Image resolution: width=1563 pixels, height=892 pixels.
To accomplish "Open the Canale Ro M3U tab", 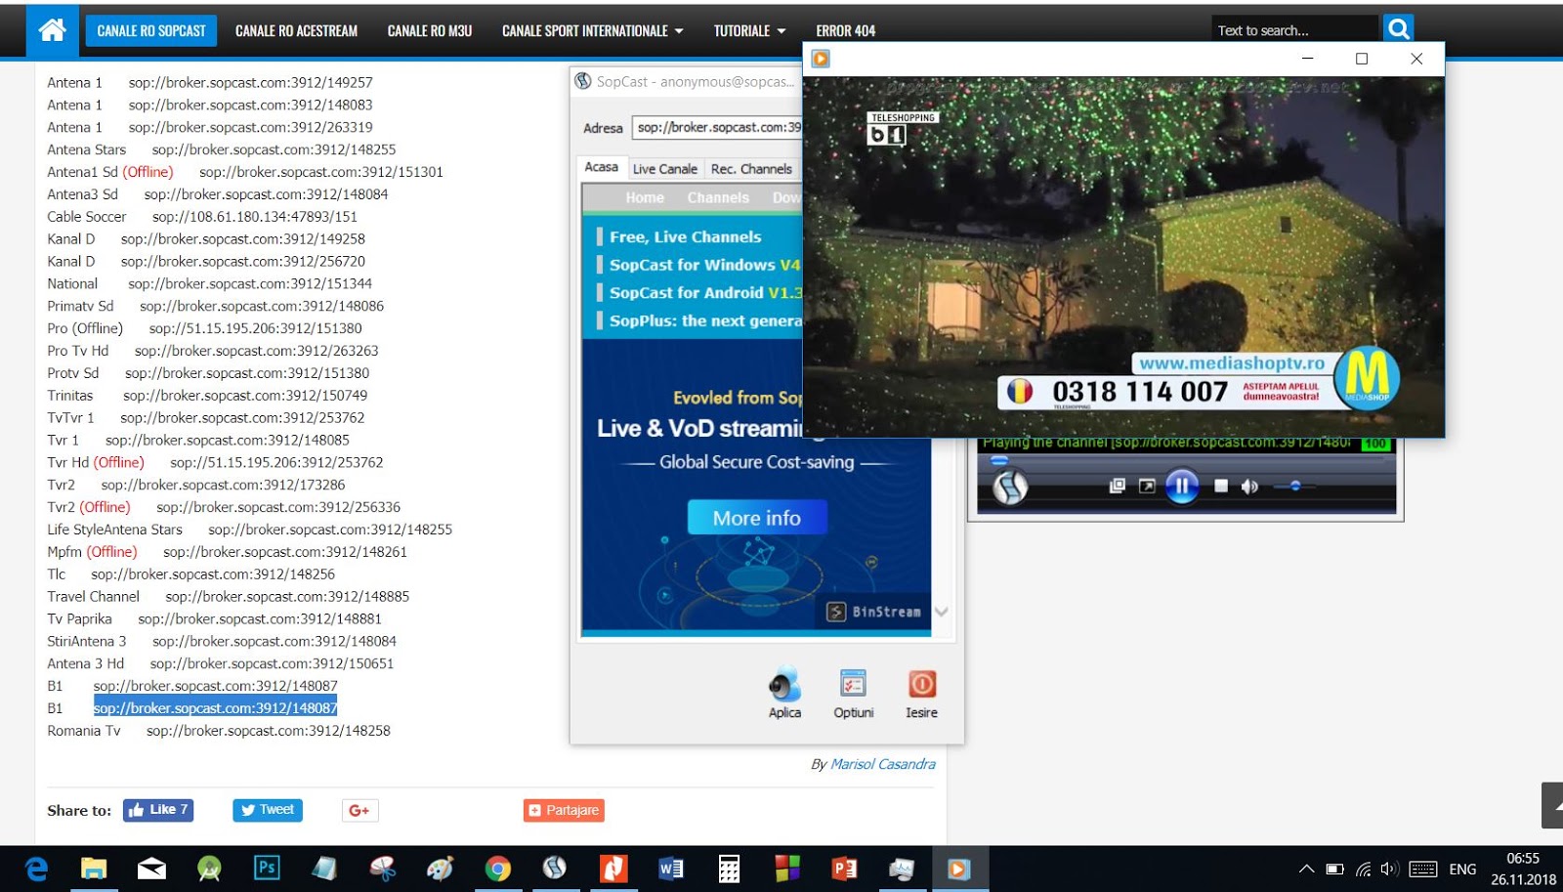I will click(430, 30).
